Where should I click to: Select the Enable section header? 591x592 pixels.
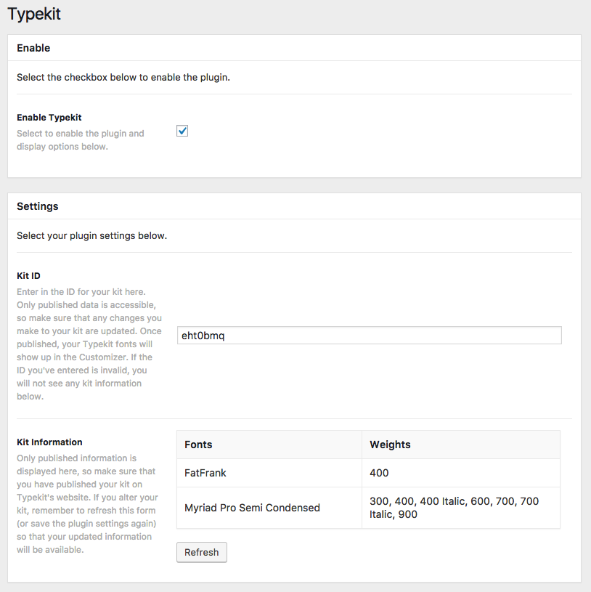33,48
